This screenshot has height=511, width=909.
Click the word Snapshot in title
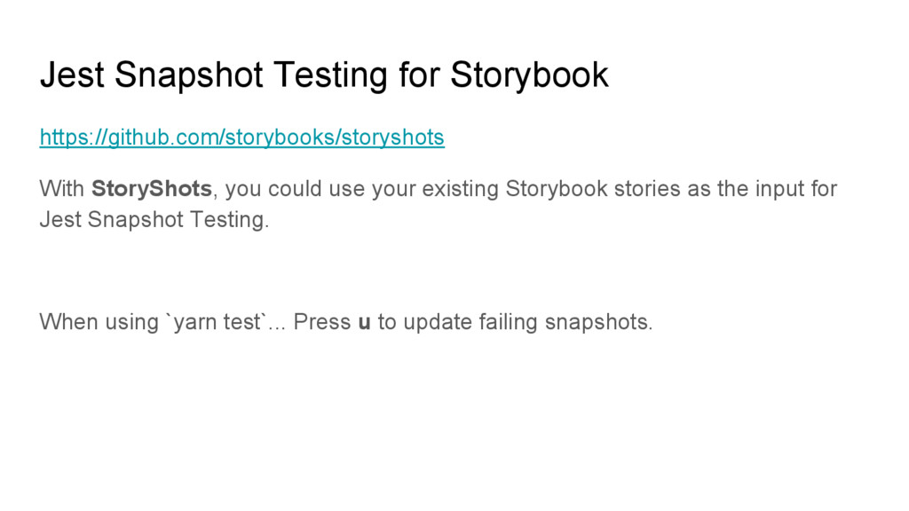pos(189,75)
